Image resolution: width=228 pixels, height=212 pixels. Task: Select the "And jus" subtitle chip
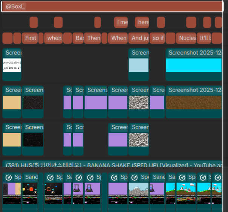tap(138, 38)
